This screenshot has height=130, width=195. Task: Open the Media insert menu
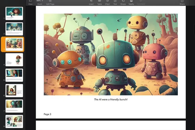pos(131,2)
